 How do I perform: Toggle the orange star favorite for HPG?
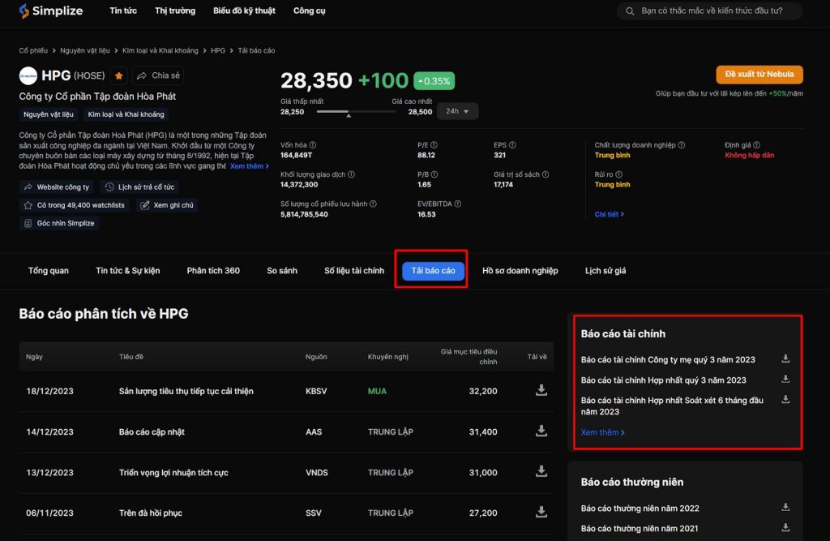tap(119, 75)
